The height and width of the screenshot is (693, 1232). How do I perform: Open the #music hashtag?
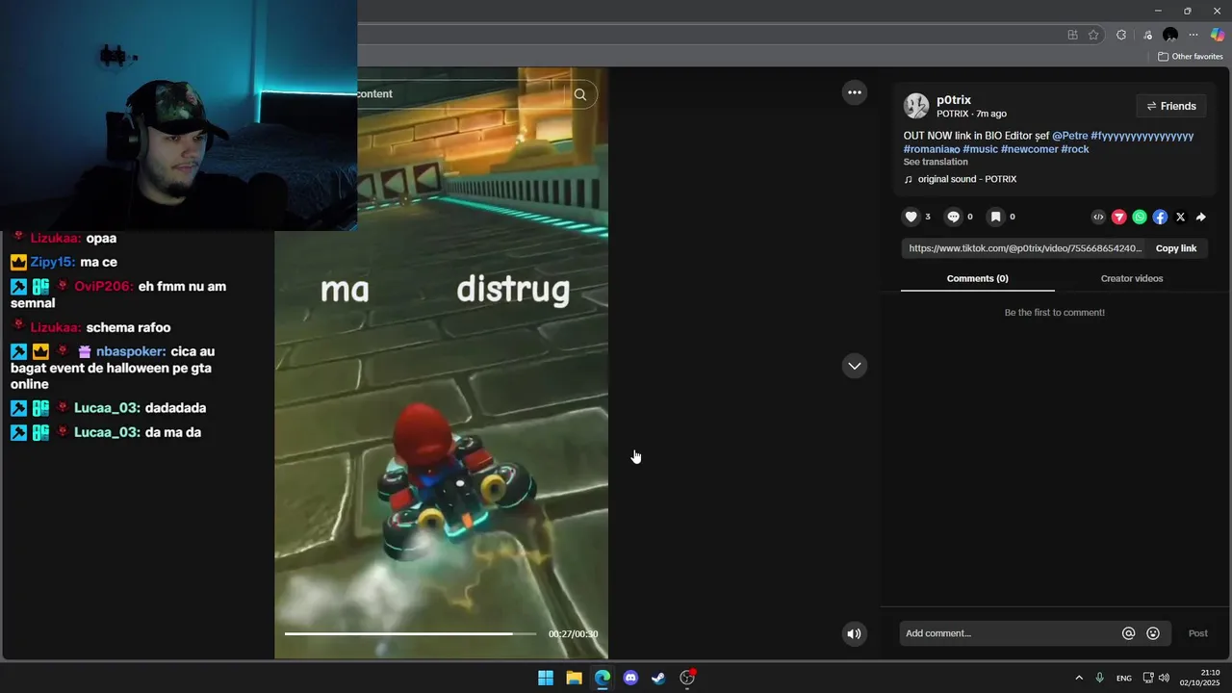pos(980,149)
